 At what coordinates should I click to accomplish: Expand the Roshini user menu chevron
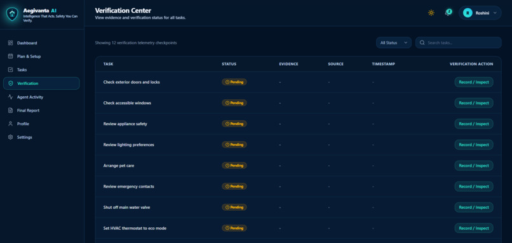[495, 13]
